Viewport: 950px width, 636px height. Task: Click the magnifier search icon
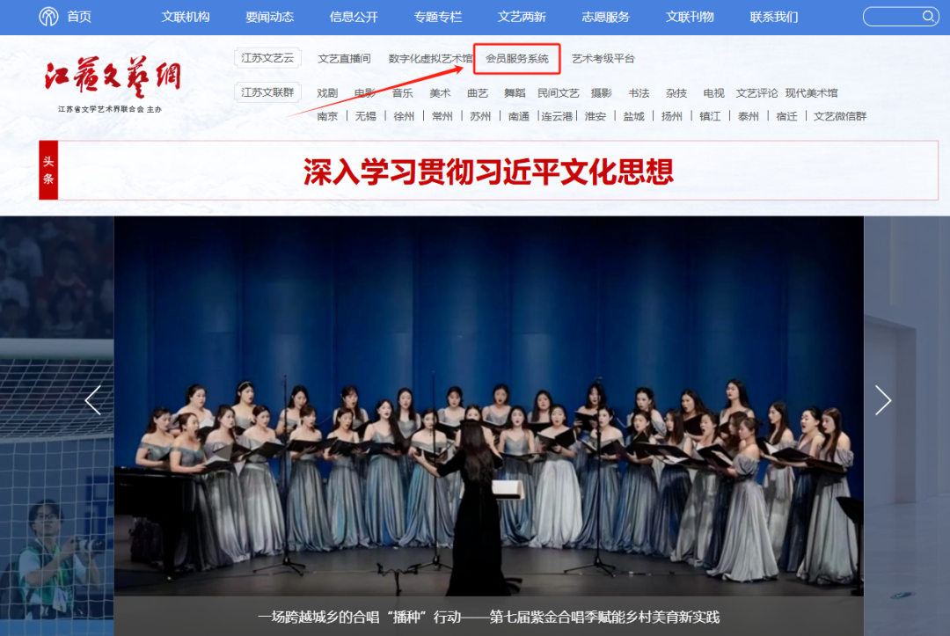coord(928,17)
